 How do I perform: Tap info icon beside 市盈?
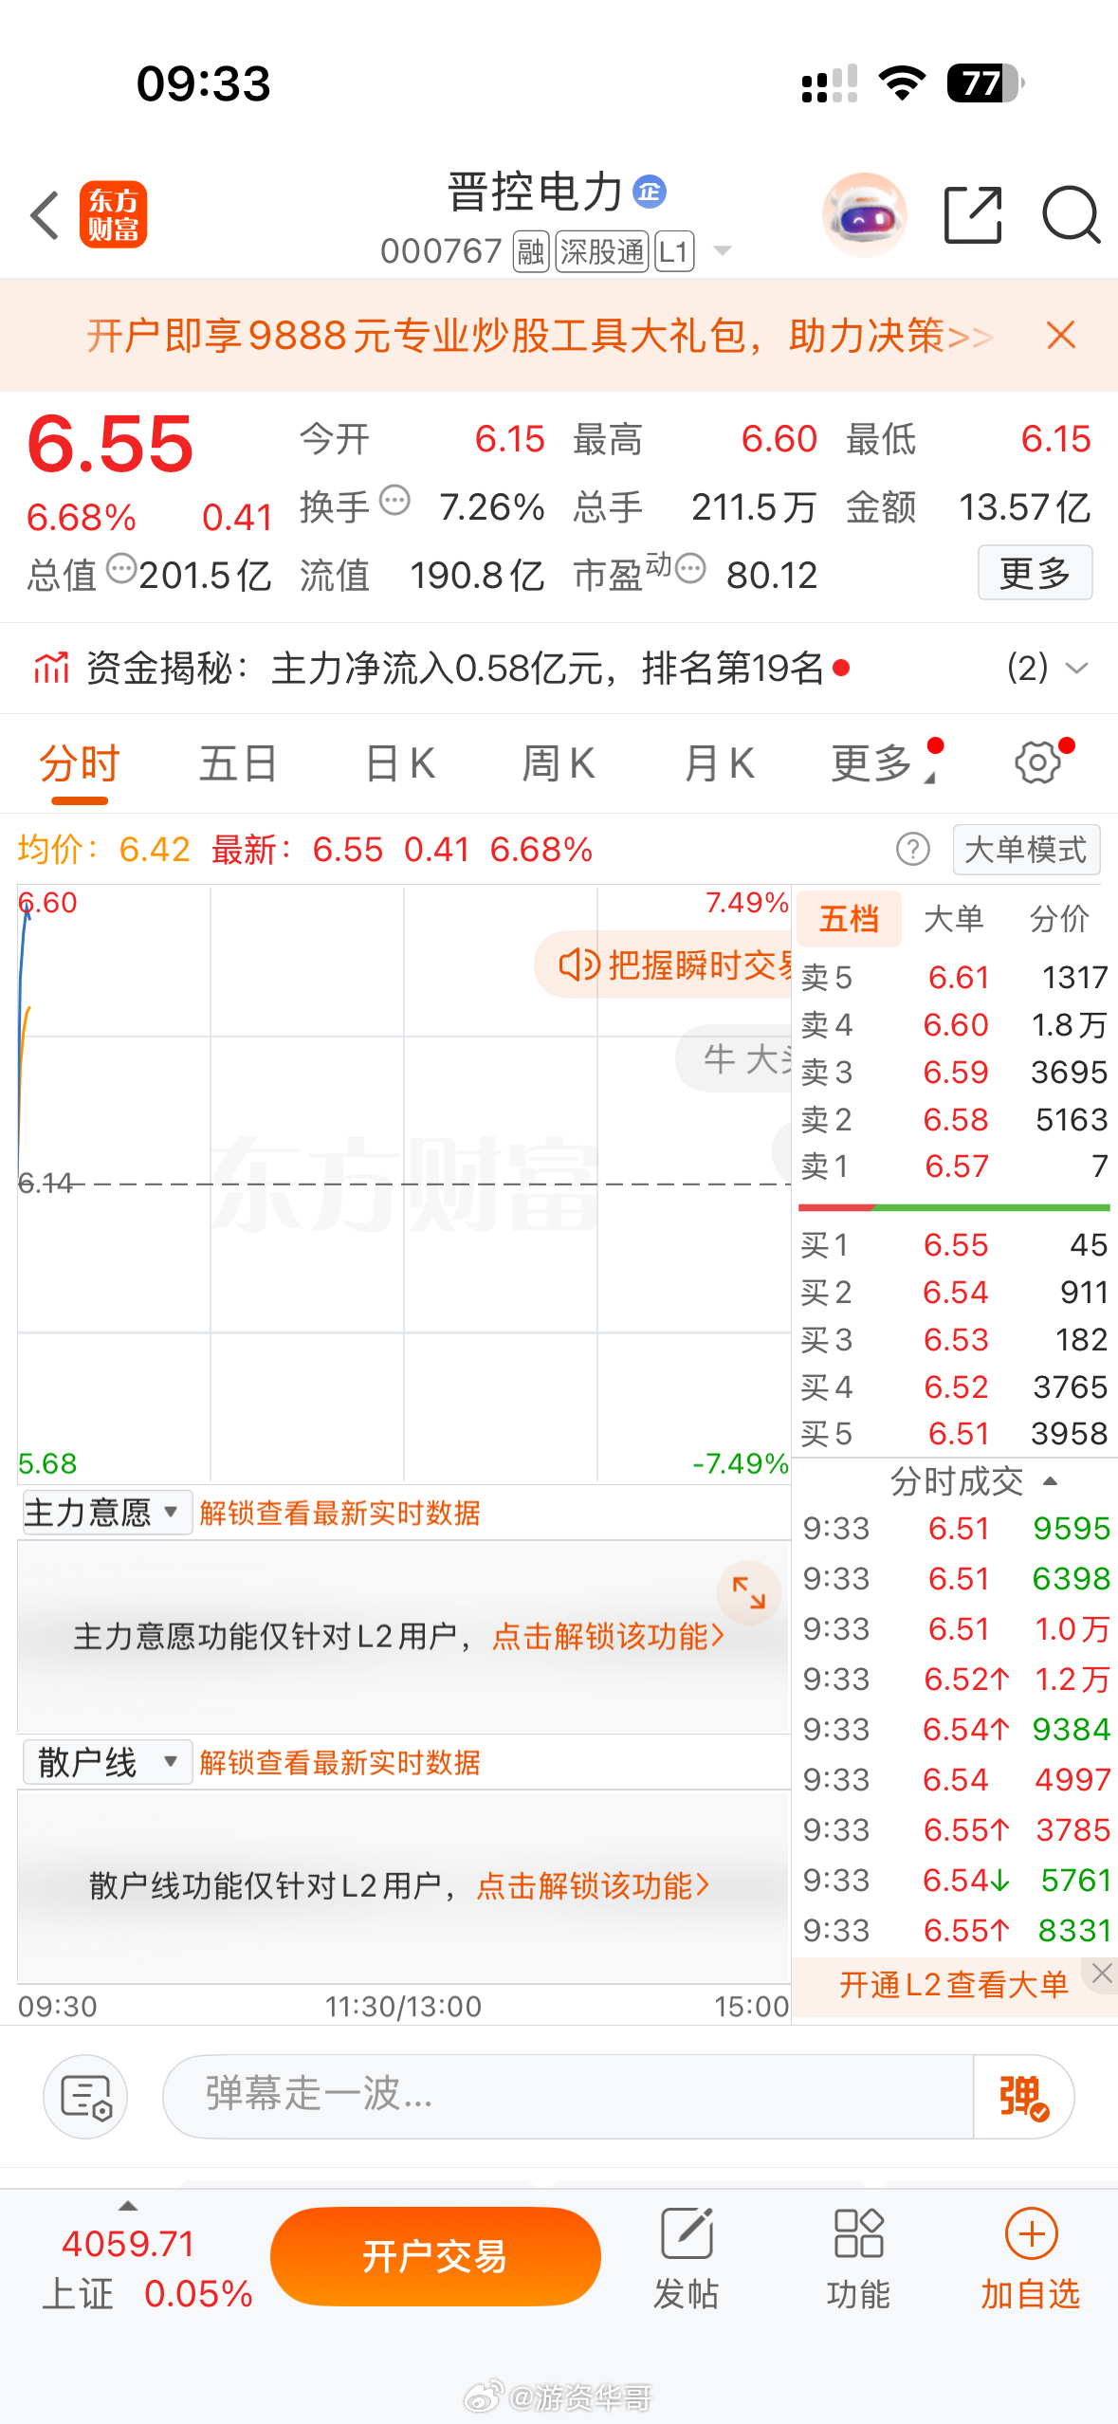(x=690, y=569)
